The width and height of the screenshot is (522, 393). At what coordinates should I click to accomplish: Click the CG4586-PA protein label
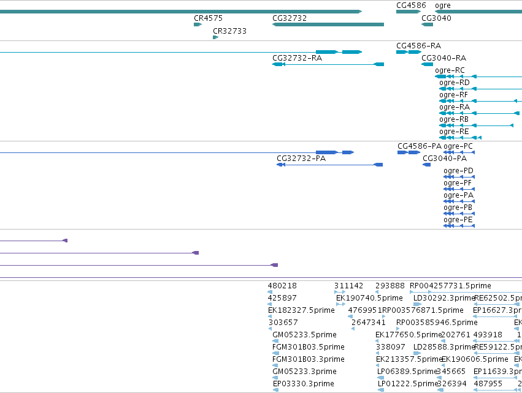[x=419, y=146]
